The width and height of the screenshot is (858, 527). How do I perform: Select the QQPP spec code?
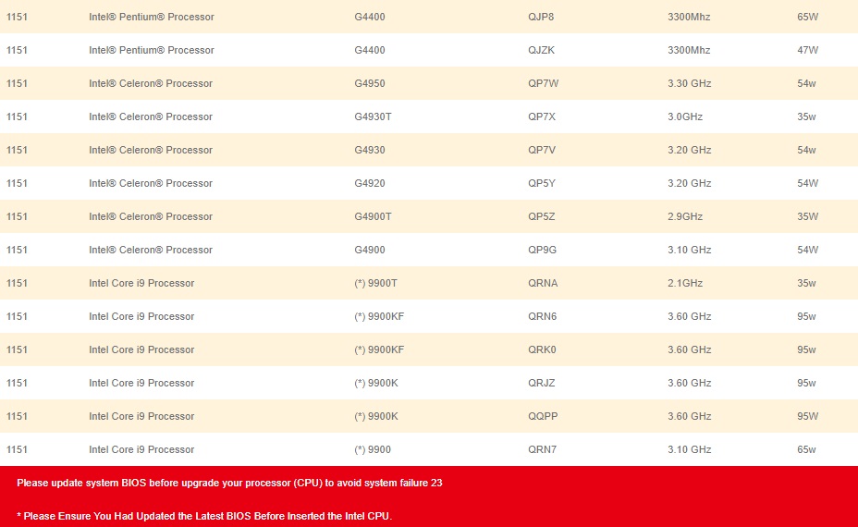click(x=543, y=416)
